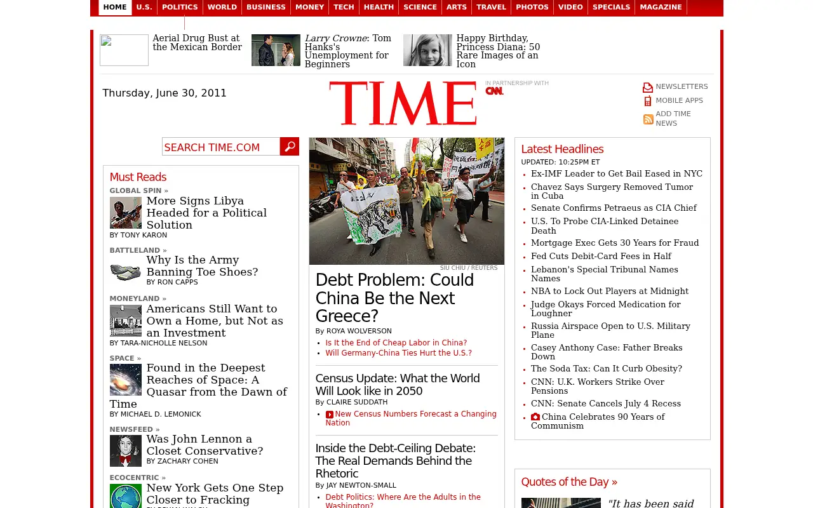Click the China protest lead photo
813x508 pixels.
pyautogui.click(x=406, y=201)
